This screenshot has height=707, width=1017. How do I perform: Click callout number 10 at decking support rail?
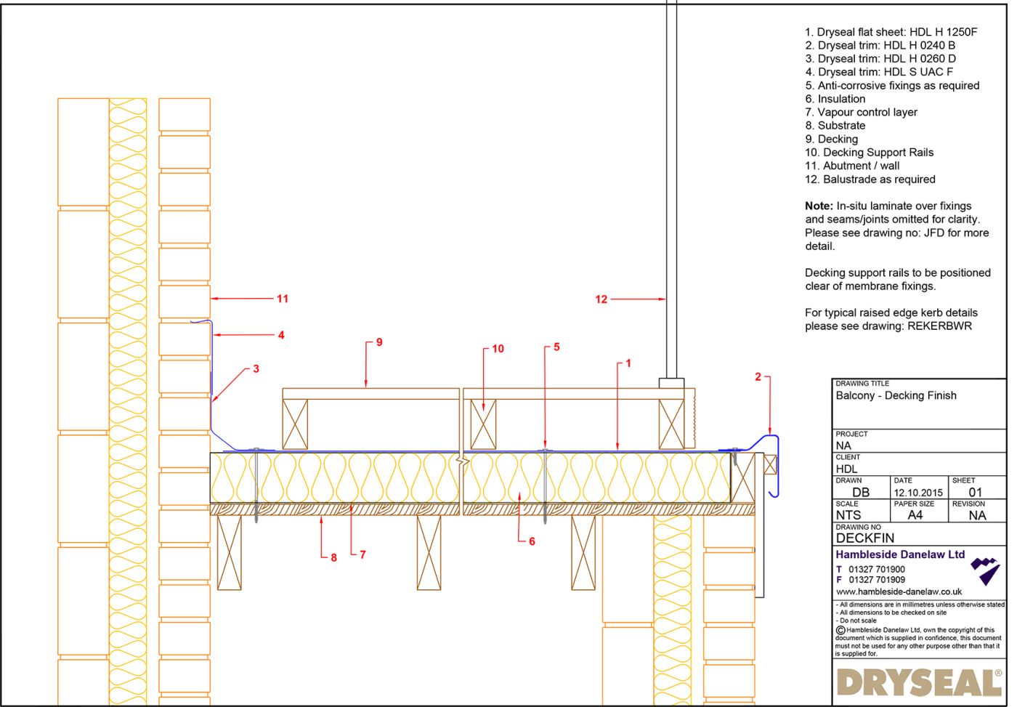point(498,350)
